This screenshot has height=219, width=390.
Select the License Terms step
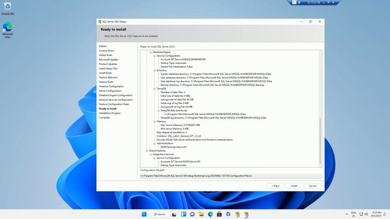click(x=107, y=50)
